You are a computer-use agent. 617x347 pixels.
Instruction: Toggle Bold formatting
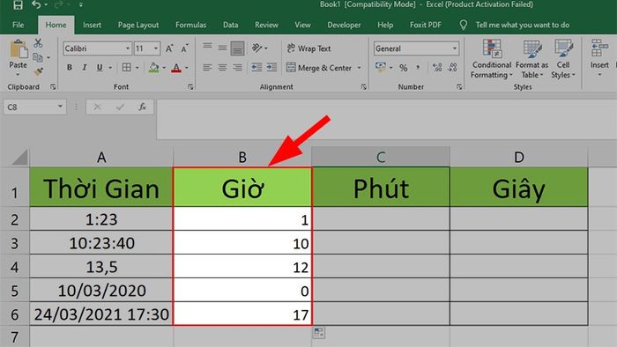(x=70, y=68)
